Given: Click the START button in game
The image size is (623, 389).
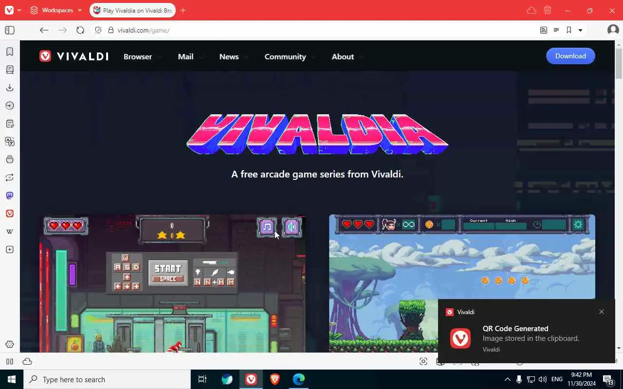Looking at the screenshot, I should [168, 272].
